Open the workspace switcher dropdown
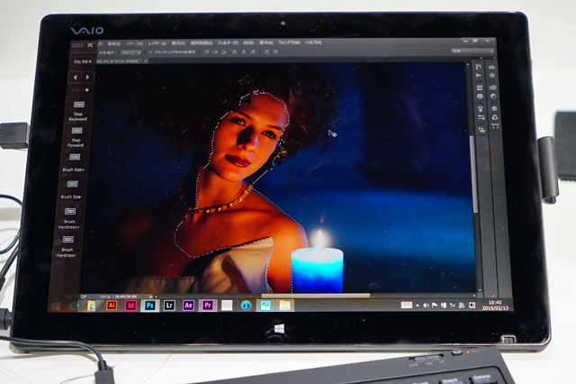The width and height of the screenshot is (576, 384). coord(472,50)
